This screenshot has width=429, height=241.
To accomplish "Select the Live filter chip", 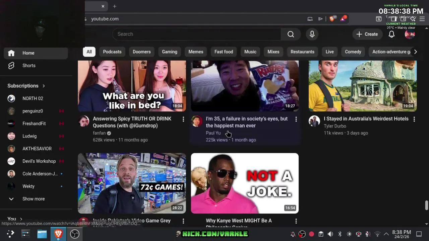I will click(x=330, y=52).
